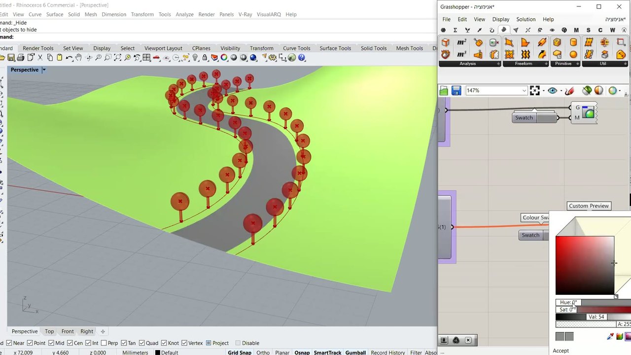Open the preview sphere dropdown arrow in Grasshopper
The width and height of the screenshot is (631, 355).
coord(621,91)
